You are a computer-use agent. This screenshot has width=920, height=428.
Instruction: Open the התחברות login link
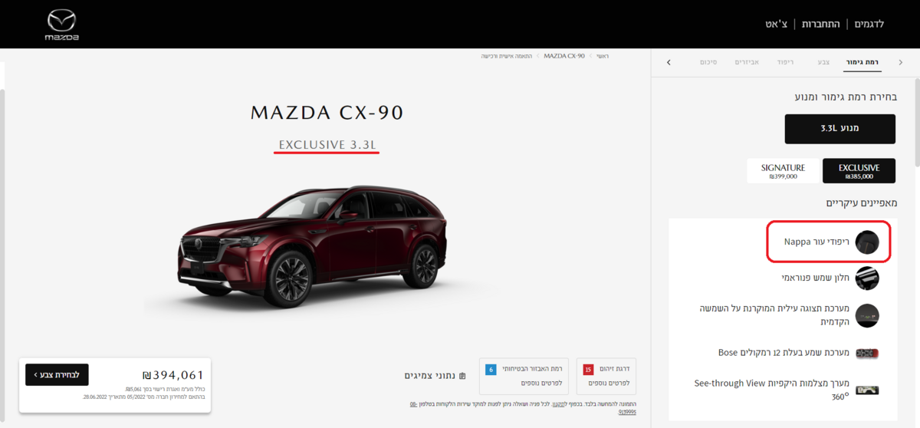[823, 24]
